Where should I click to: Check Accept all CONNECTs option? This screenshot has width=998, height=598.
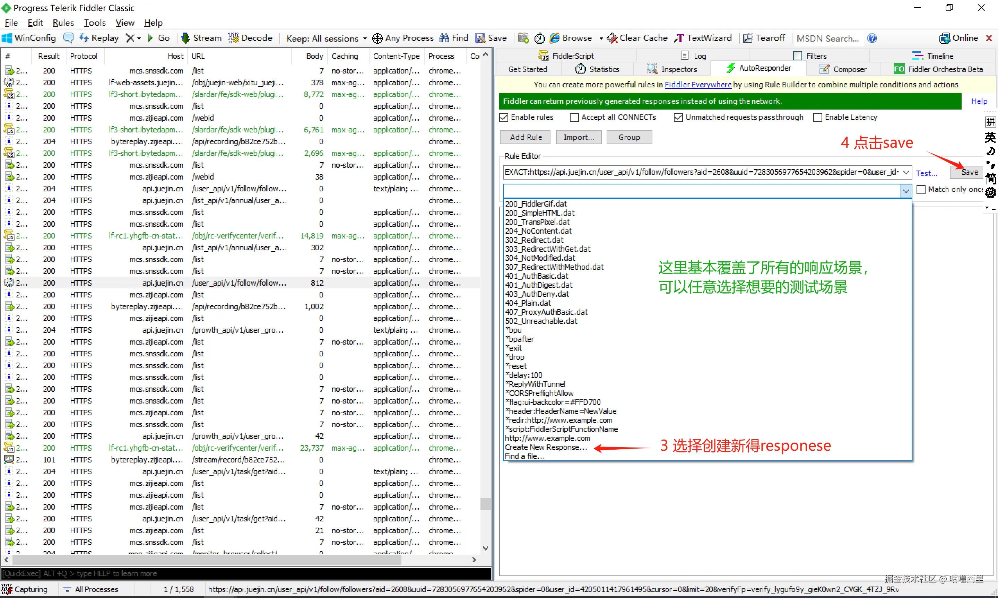coord(574,117)
